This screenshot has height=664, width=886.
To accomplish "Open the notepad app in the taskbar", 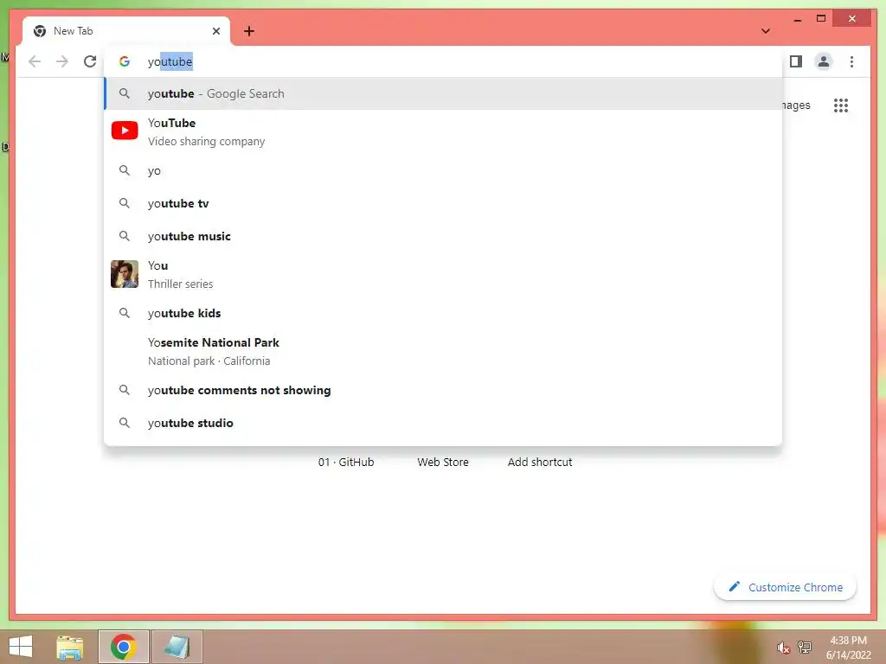I will 177,647.
